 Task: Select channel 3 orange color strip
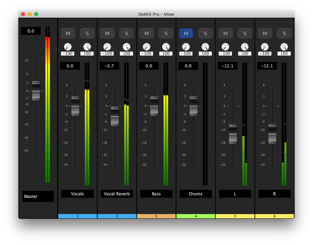click(156, 216)
